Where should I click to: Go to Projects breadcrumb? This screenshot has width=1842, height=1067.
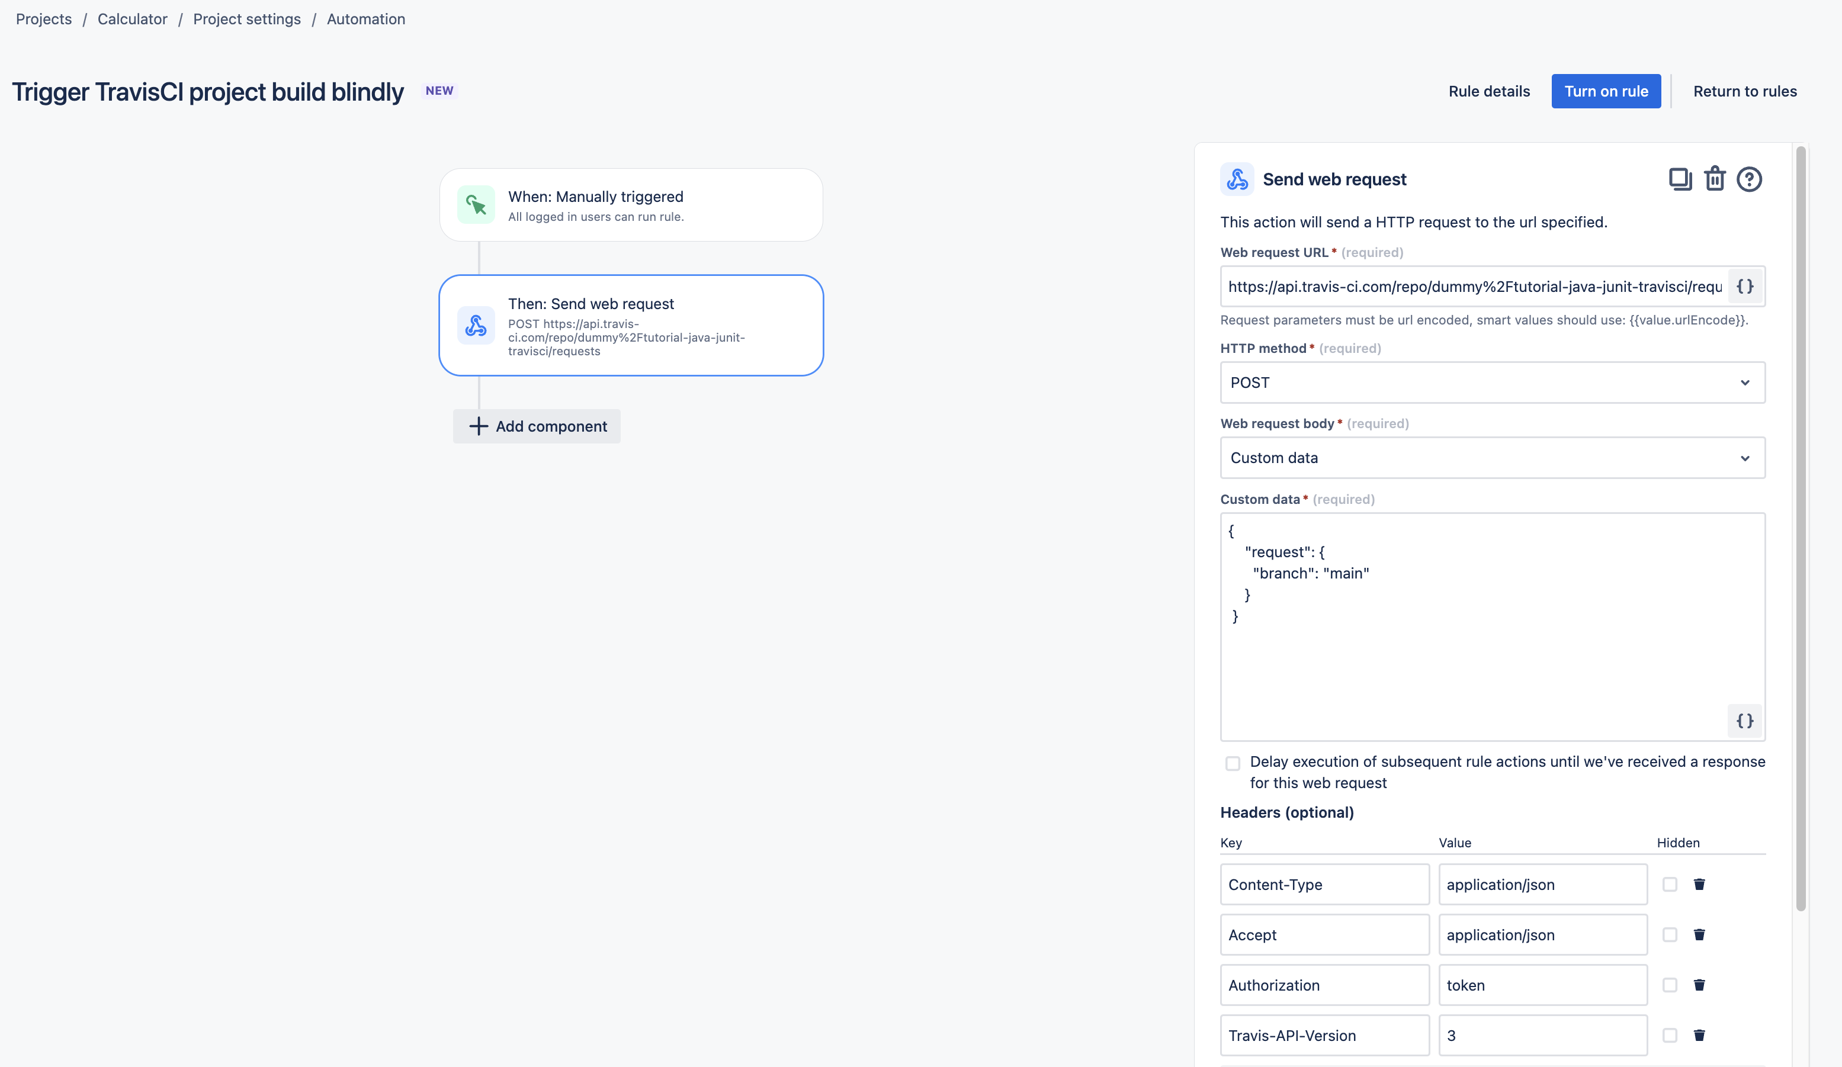tap(44, 19)
